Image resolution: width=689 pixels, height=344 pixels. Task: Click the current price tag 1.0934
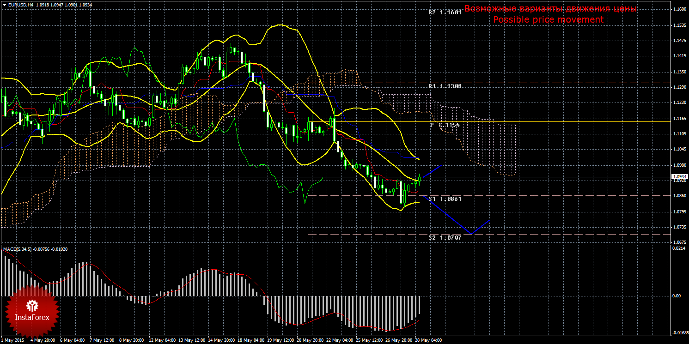click(679, 177)
